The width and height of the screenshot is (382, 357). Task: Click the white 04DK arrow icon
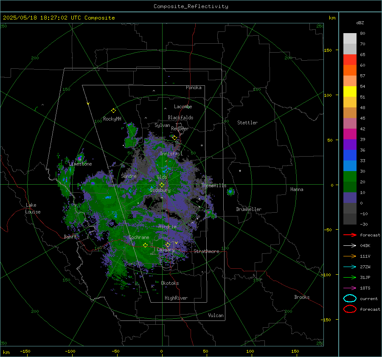pos(350,246)
